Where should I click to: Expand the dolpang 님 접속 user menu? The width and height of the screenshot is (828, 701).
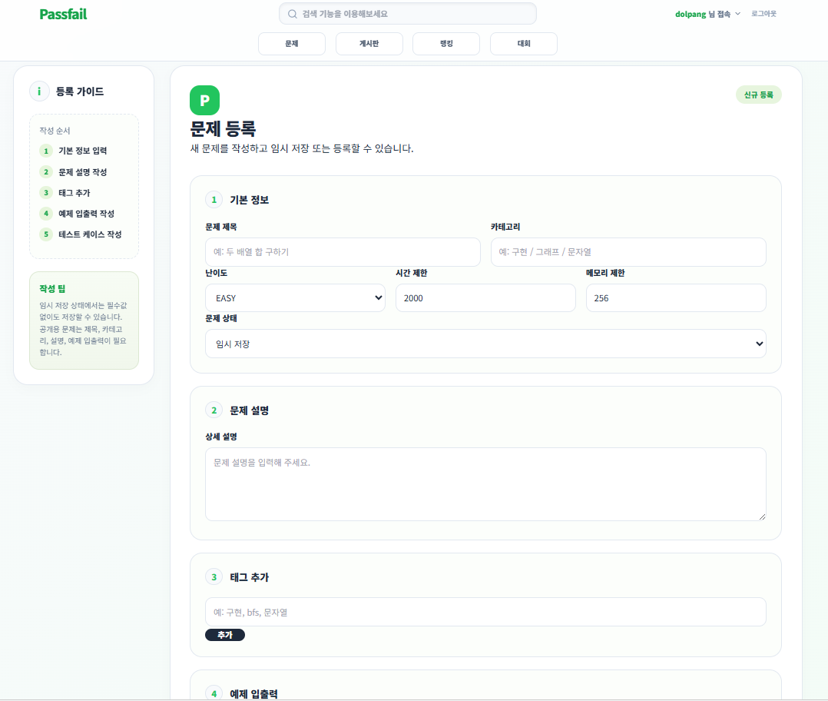707,15
